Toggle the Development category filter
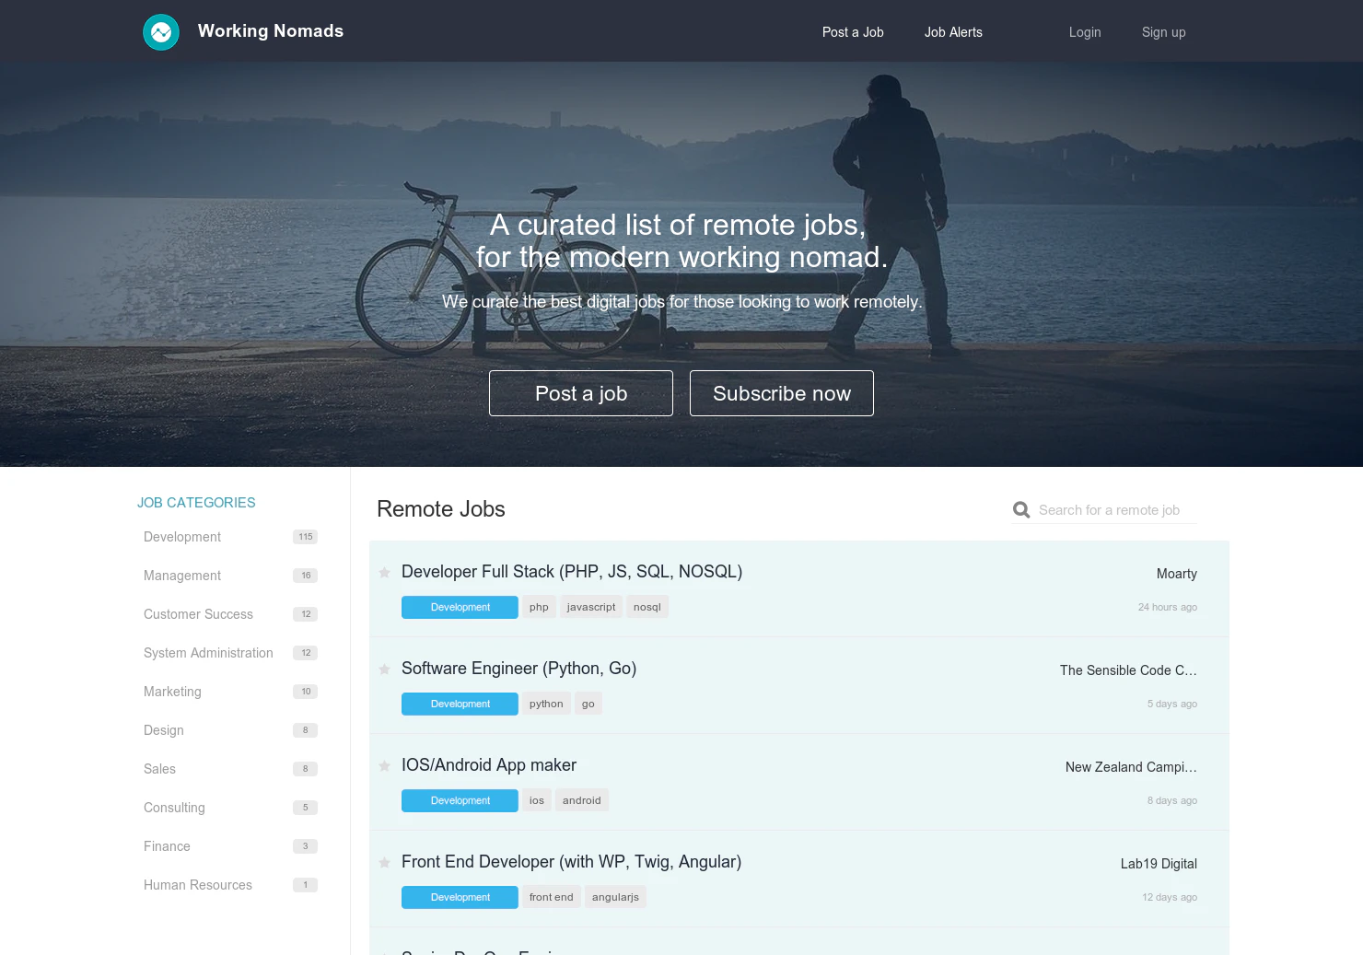 click(181, 537)
